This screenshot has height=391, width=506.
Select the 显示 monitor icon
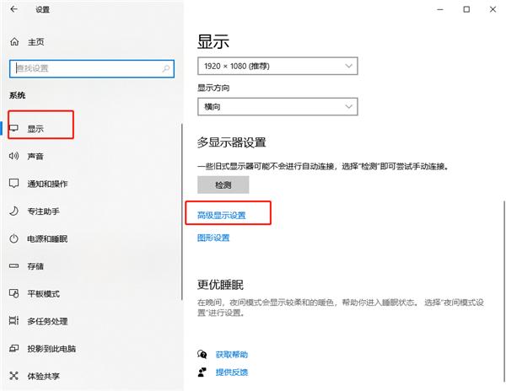click(x=13, y=128)
